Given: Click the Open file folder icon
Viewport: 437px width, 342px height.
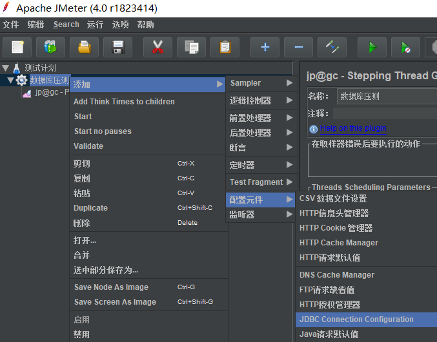Looking at the screenshot, I should tap(84, 47).
